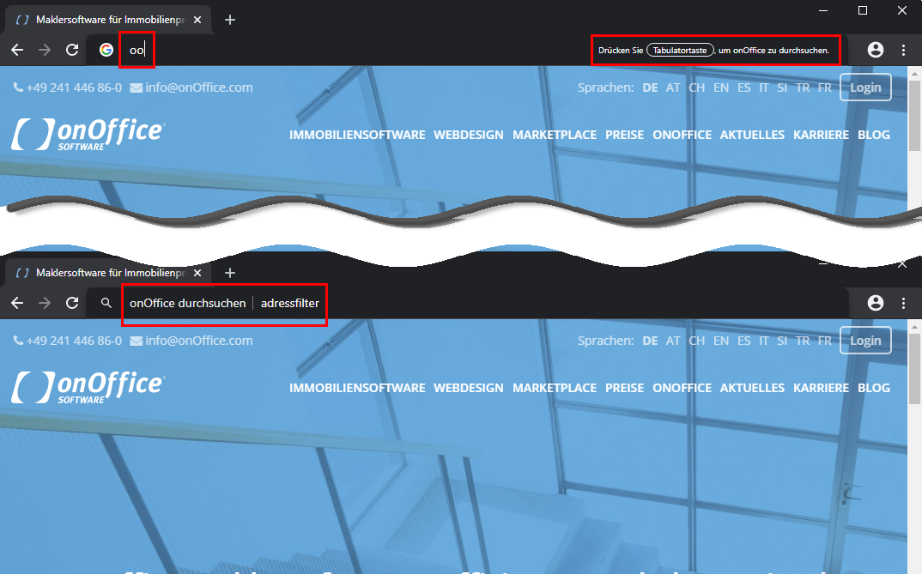Open WEBDESIGN menu in 'adressfilter' window
Image resolution: width=922 pixels, height=574 pixels.
click(469, 388)
